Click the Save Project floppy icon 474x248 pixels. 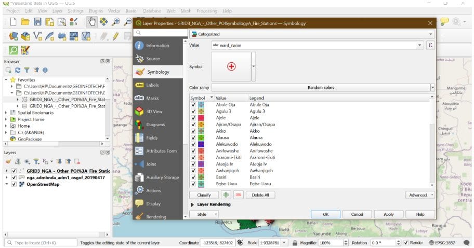(37, 22)
